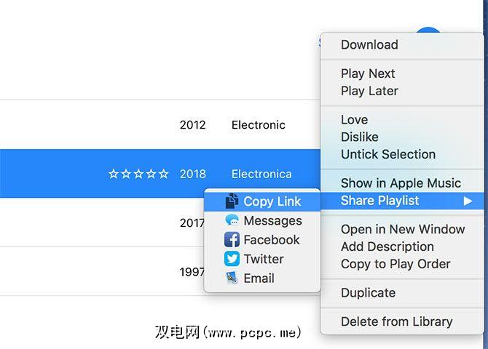Toggle Untick Selection option
This screenshot has height=349, width=488.
tap(388, 154)
